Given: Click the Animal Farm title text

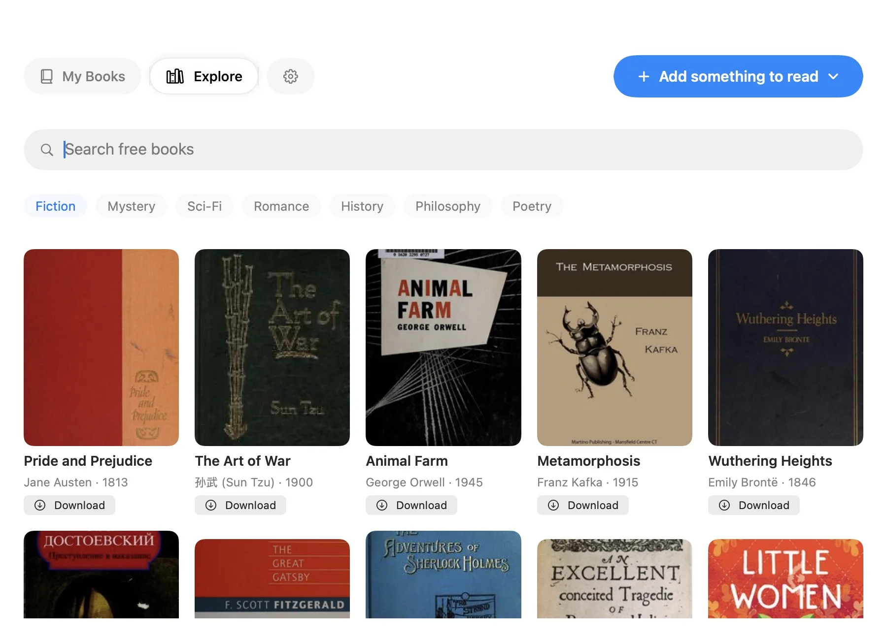Looking at the screenshot, I should tap(407, 461).
